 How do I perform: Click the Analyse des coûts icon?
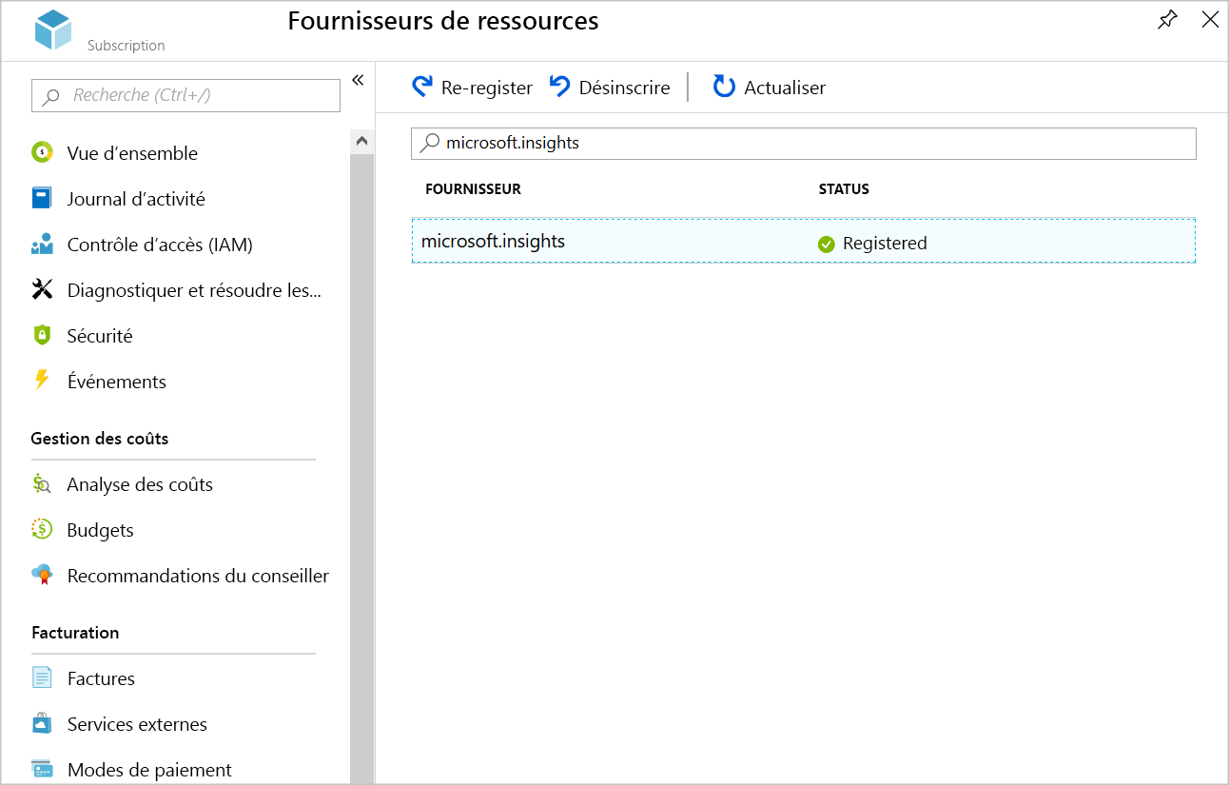[42, 484]
